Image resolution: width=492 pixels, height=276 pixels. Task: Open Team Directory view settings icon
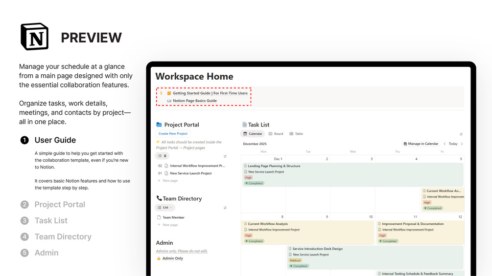[x=225, y=208]
